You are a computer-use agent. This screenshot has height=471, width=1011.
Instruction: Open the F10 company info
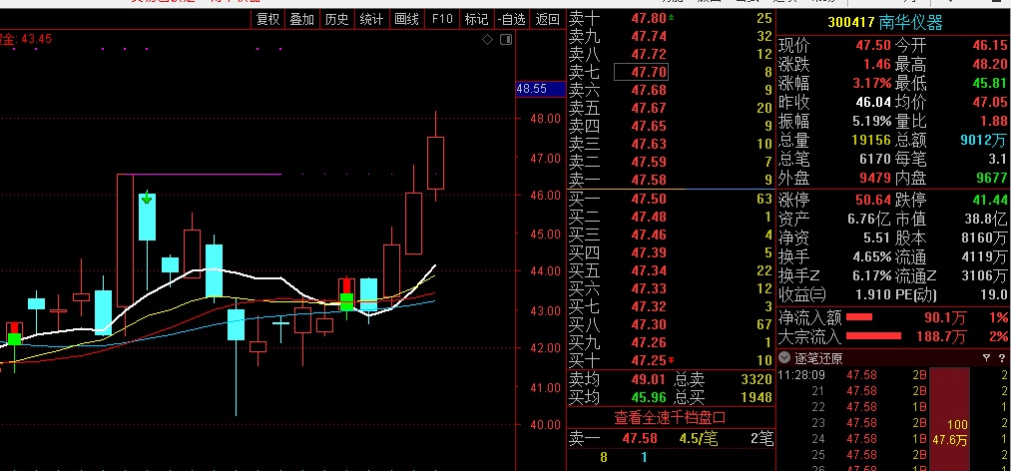click(442, 19)
